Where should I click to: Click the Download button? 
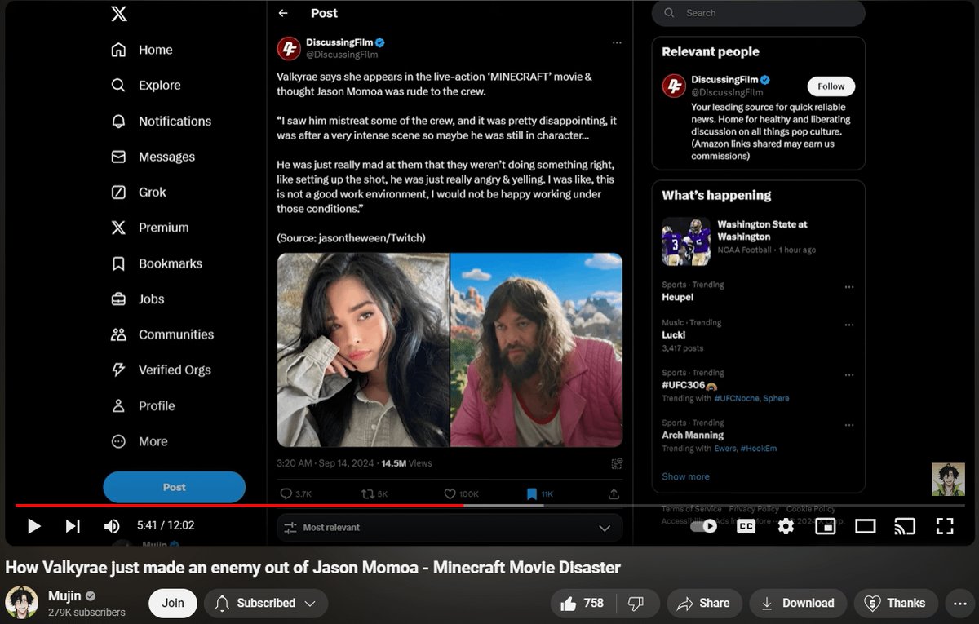point(797,603)
